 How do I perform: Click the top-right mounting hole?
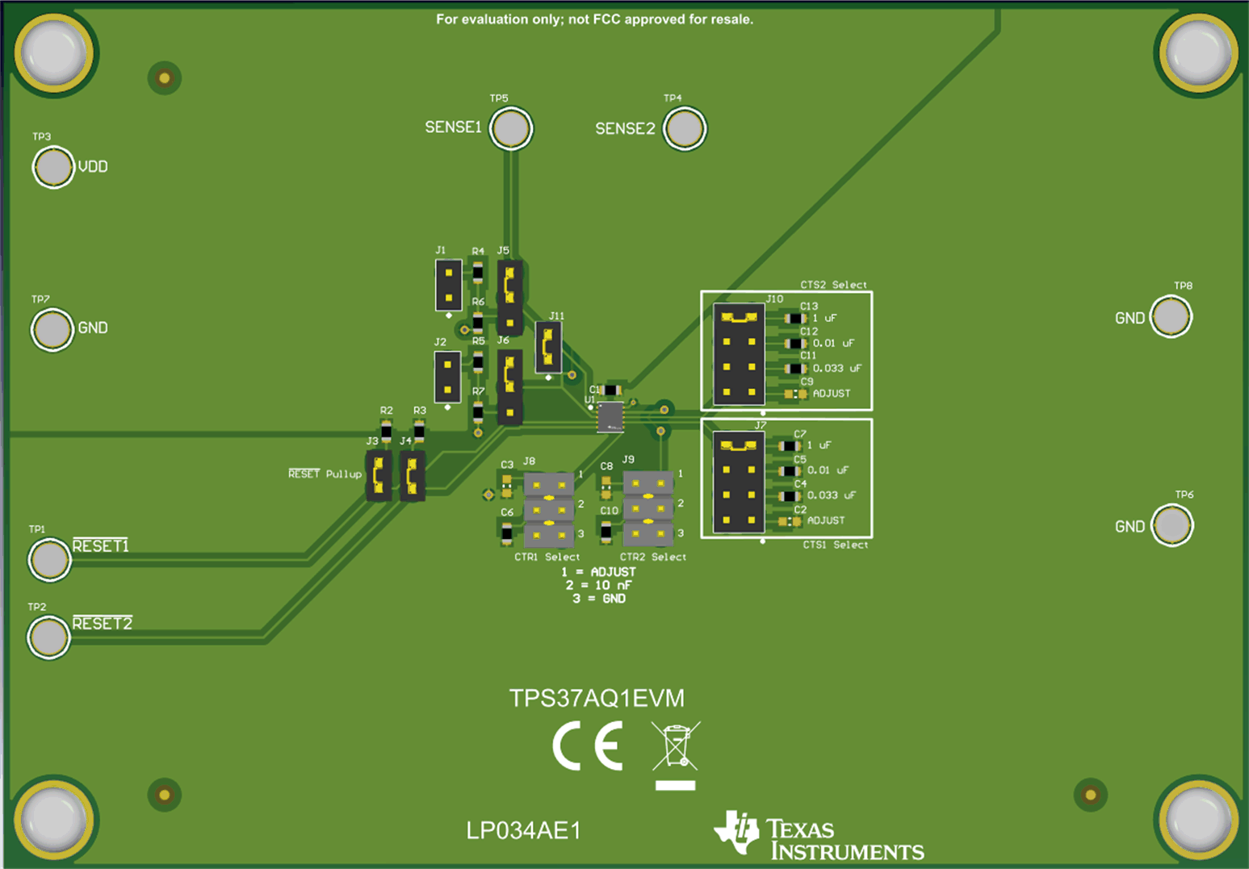click(x=1199, y=52)
